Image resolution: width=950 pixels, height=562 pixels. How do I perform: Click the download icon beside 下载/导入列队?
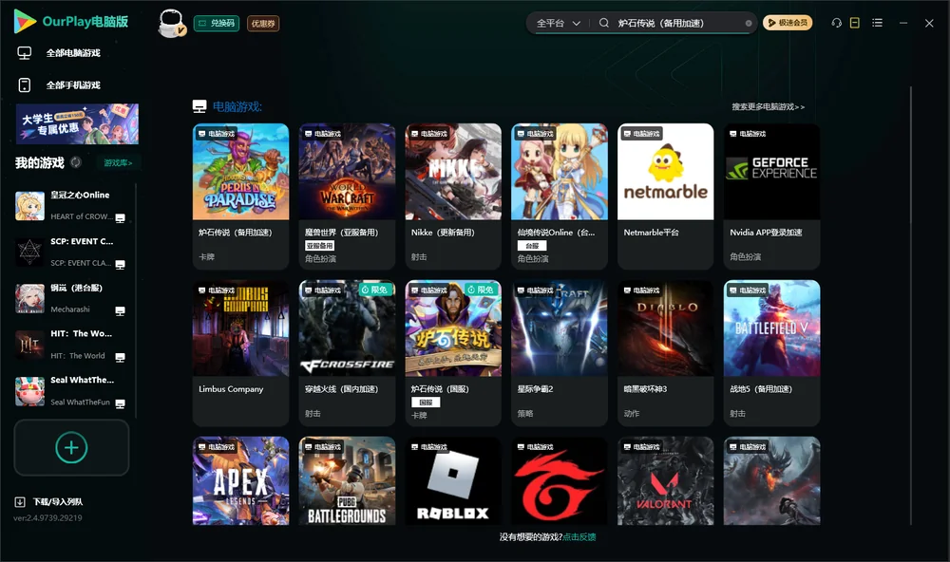[x=20, y=501]
